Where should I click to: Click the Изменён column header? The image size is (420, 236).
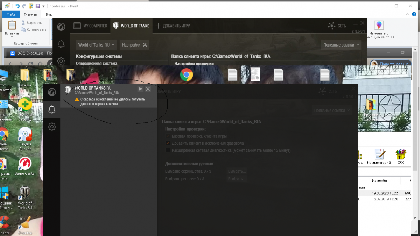click(x=379, y=181)
